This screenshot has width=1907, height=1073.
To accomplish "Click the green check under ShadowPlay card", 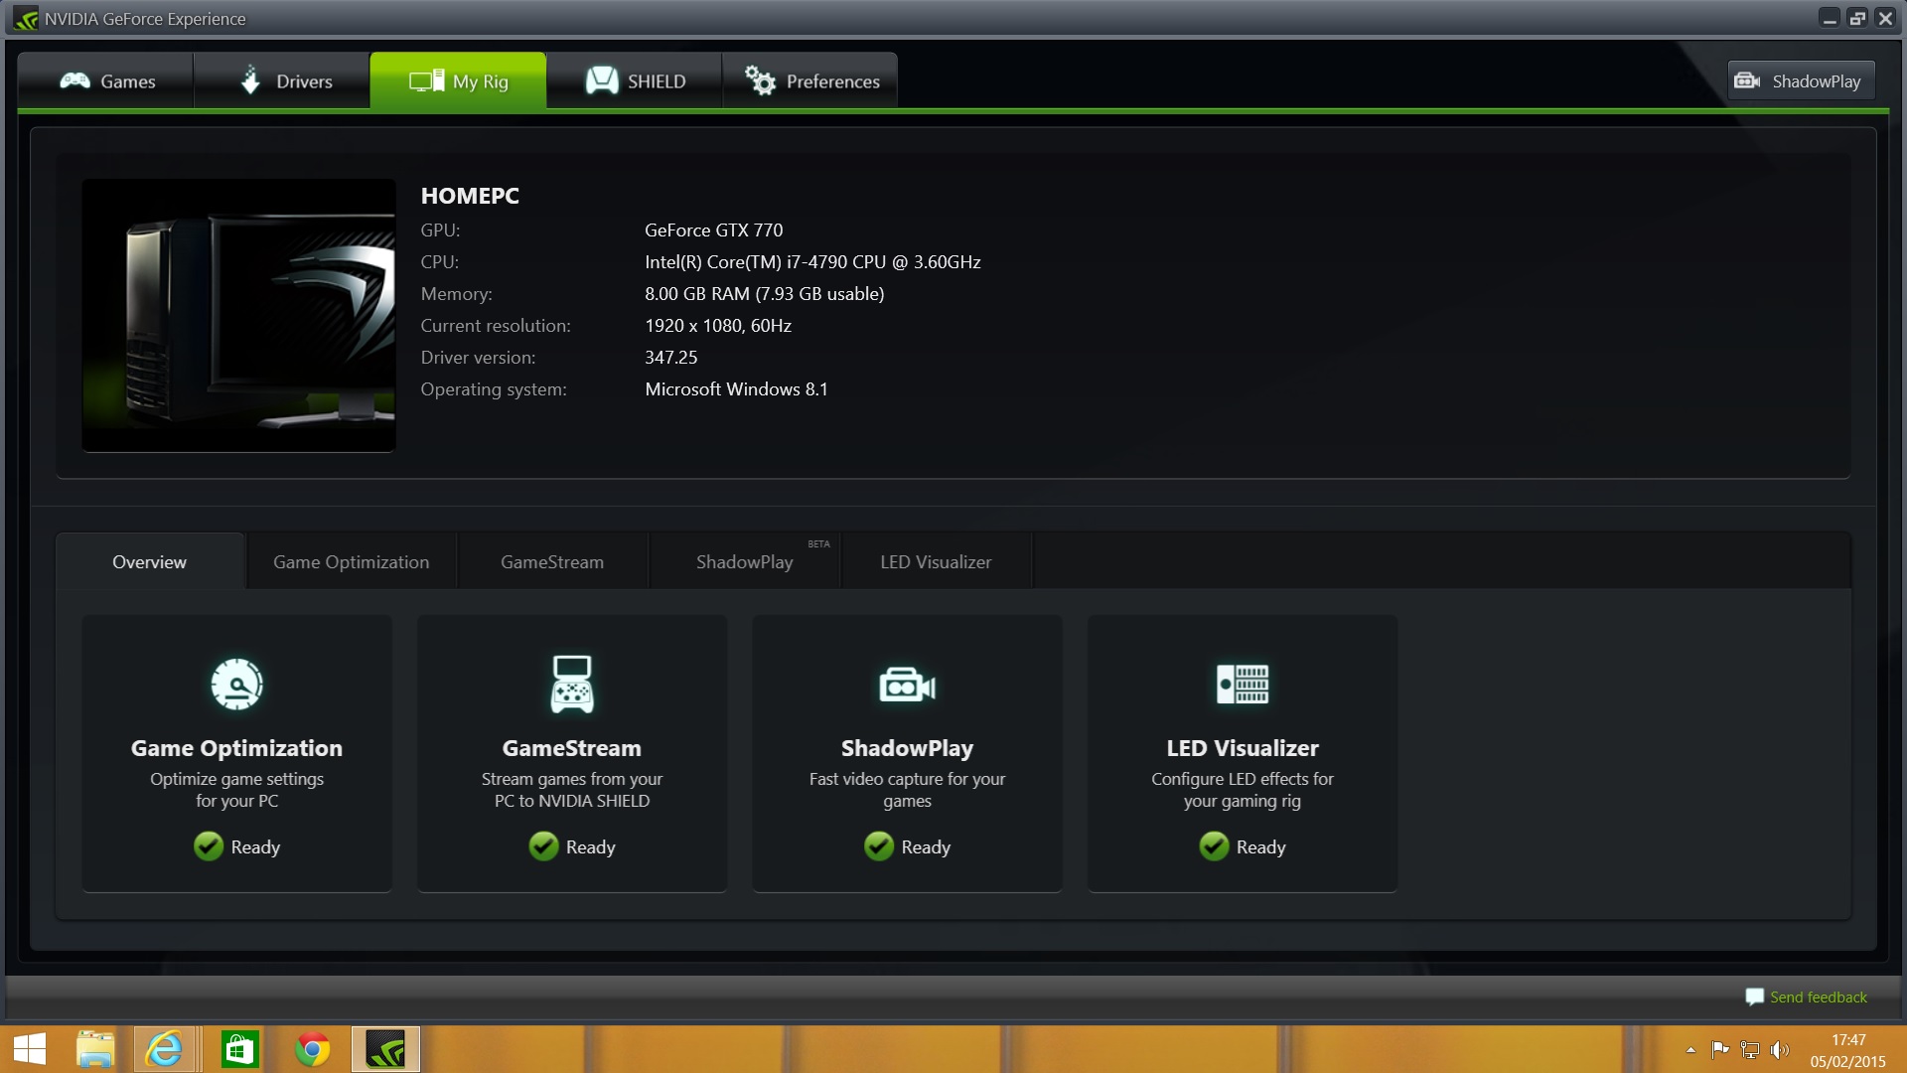I will [879, 845].
